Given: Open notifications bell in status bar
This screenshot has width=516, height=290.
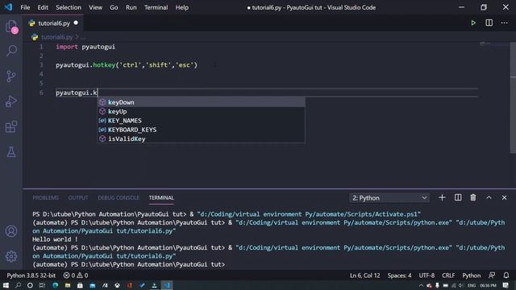Looking at the screenshot, I should pyautogui.click(x=506, y=275).
